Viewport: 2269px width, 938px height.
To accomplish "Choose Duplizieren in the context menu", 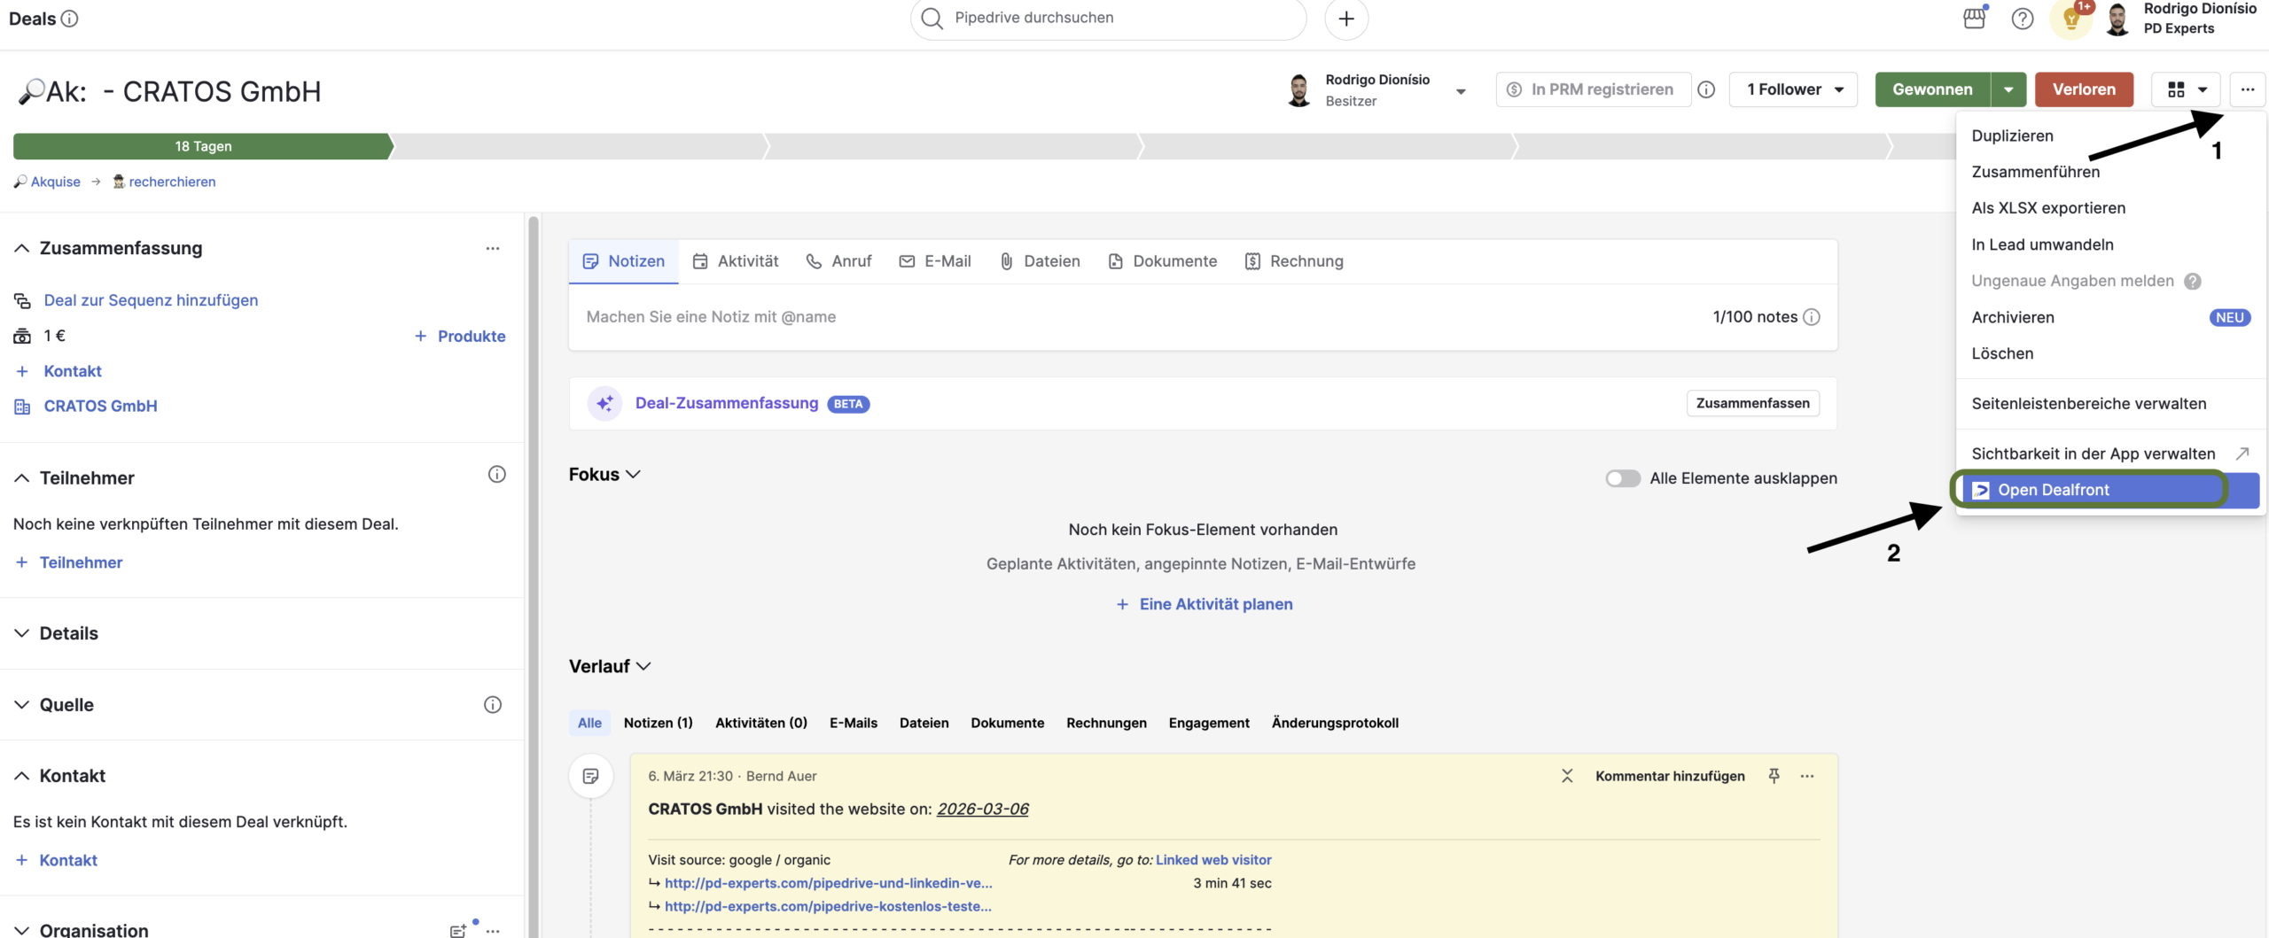I will (2012, 136).
